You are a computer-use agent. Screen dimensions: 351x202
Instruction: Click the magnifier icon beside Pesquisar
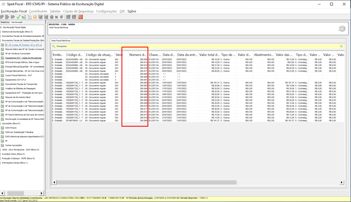54,46
